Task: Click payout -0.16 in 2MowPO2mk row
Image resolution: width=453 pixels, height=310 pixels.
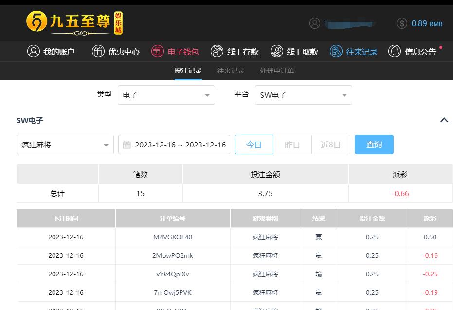Action: click(x=430, y=255)
